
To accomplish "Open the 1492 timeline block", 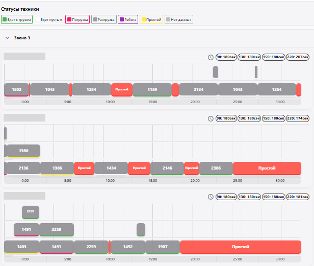I will [x=128, y=247].
